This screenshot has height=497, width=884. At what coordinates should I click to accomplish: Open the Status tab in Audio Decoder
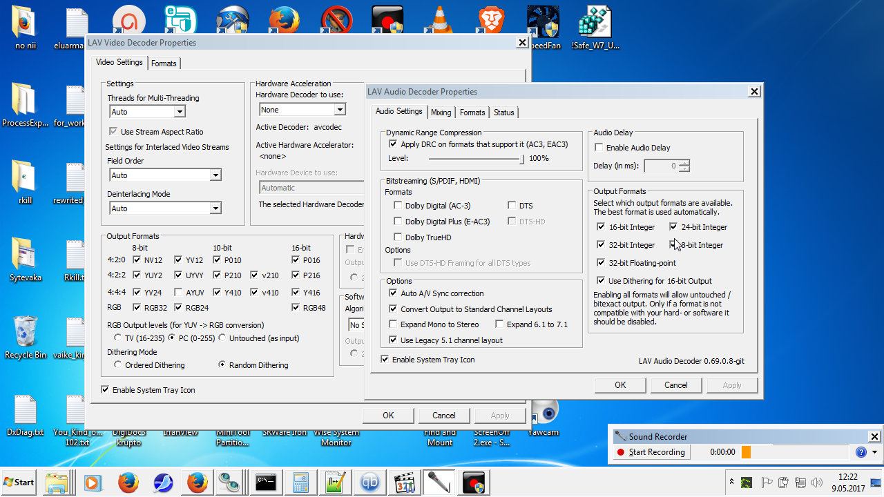tap(503, 113)
